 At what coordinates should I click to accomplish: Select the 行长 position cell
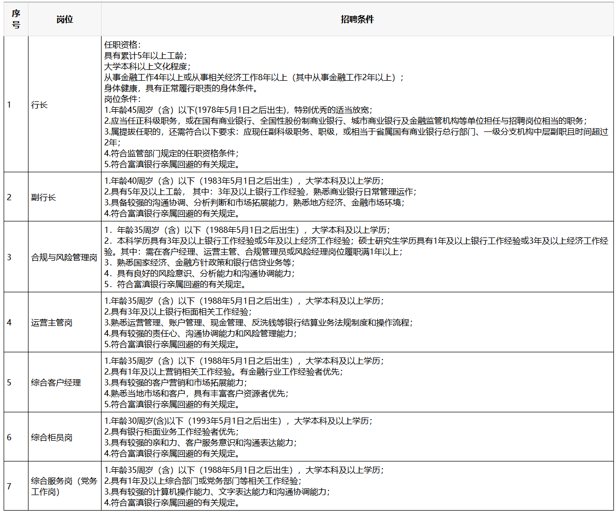(x=39, y=105)
